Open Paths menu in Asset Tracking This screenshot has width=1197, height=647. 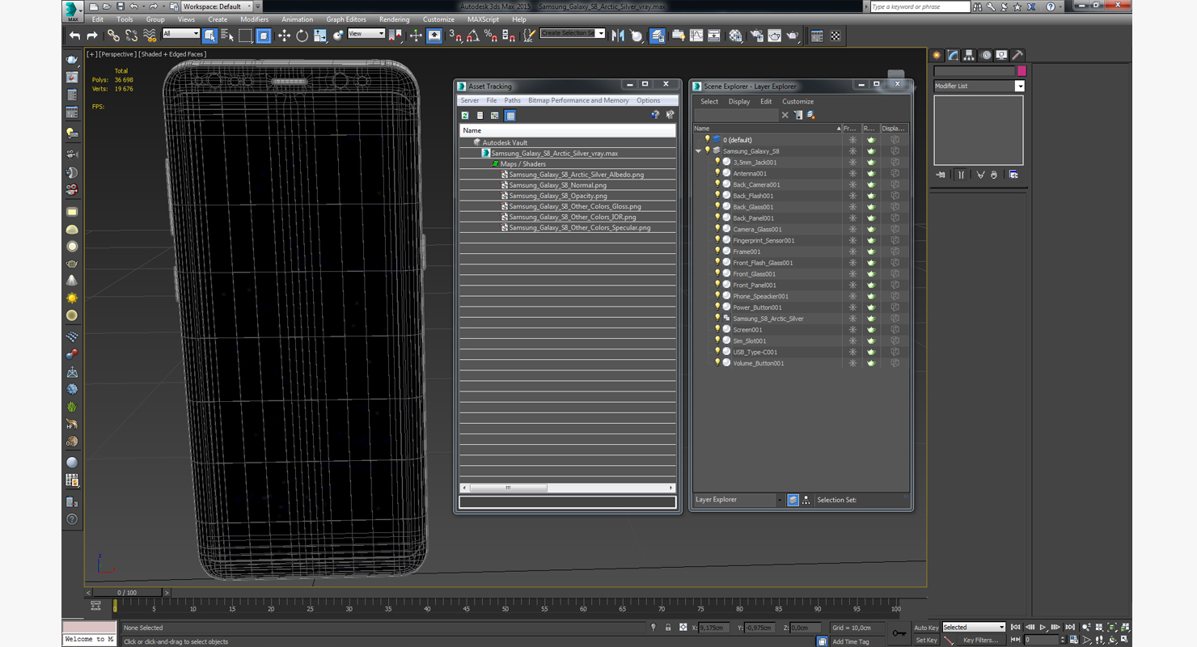[x=513, y=100]
